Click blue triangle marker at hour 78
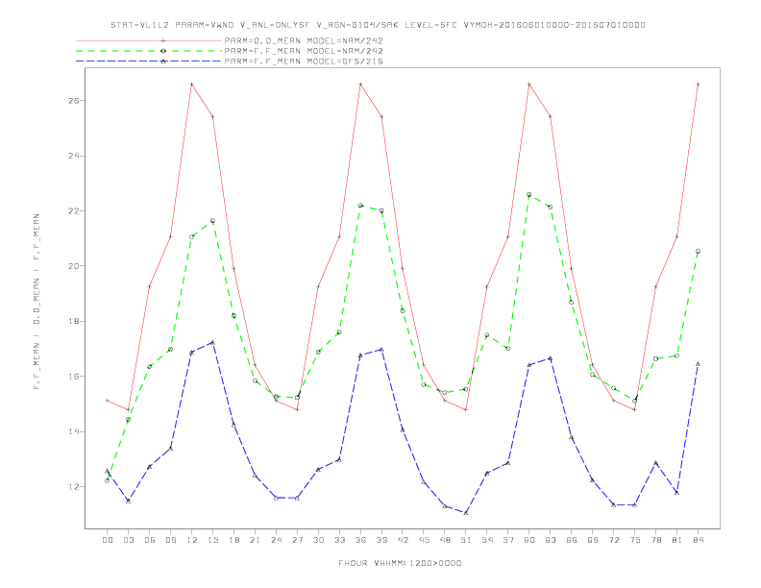 655,463
